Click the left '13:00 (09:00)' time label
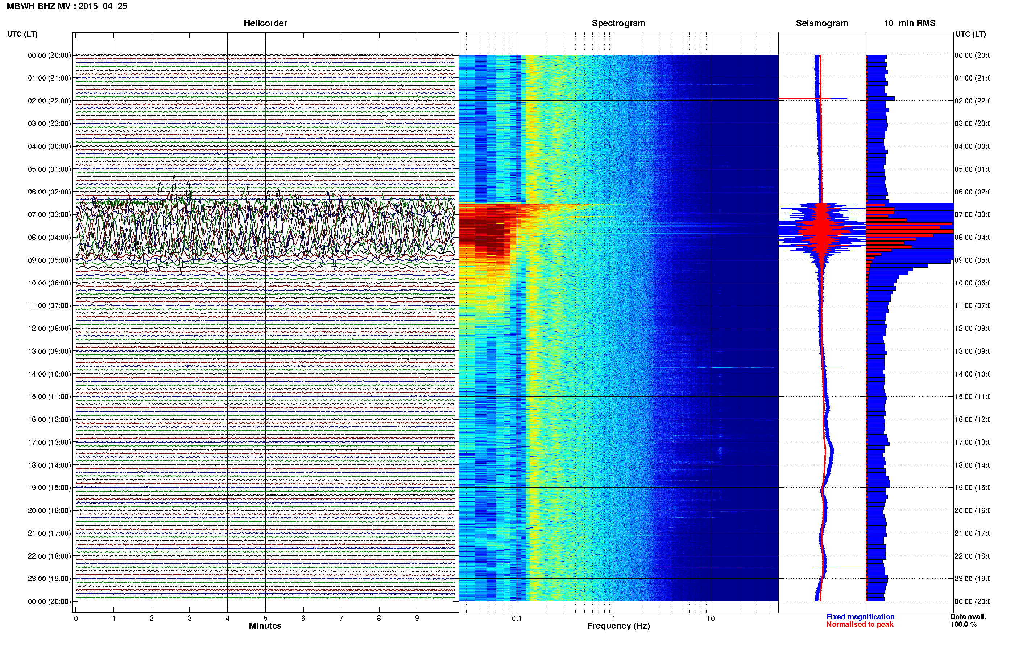The image size is (1031, 645). tap(49, 351)
